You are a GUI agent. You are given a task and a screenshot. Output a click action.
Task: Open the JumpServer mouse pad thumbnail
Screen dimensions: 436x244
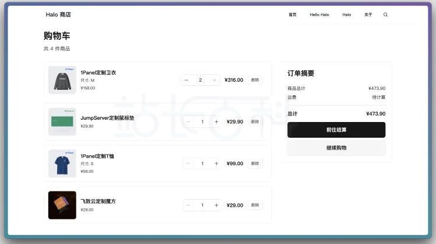pos(62,122)
